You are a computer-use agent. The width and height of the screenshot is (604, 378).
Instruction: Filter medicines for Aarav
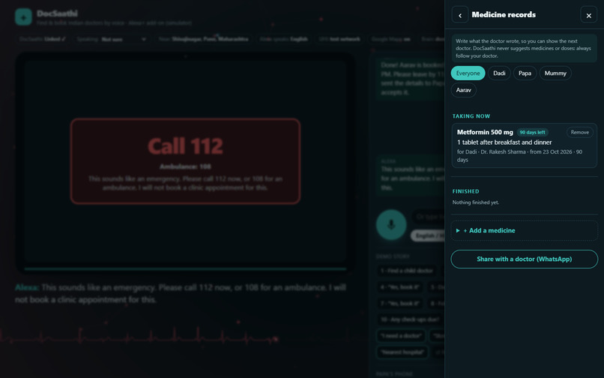(463, 90)
